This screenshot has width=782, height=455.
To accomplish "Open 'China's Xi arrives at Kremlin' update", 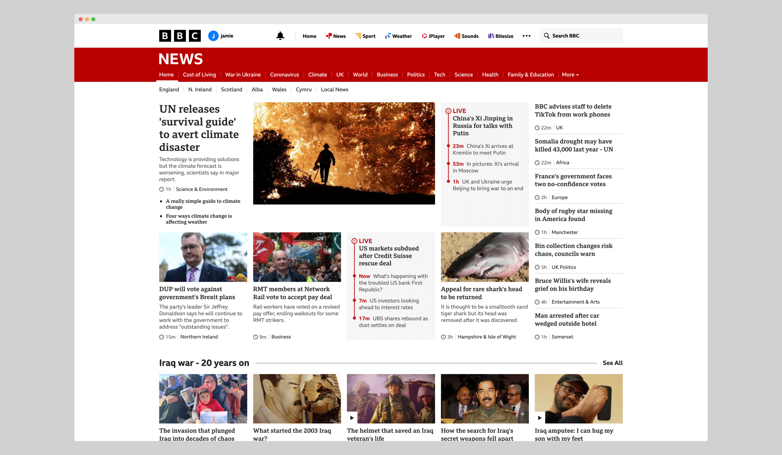I will point(483,150).
